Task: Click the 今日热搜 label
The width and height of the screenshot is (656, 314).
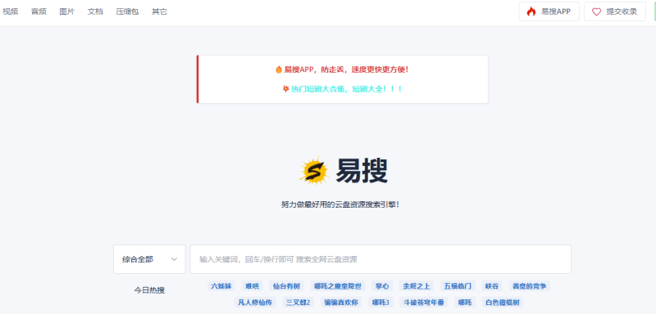Action: (149, 290)
